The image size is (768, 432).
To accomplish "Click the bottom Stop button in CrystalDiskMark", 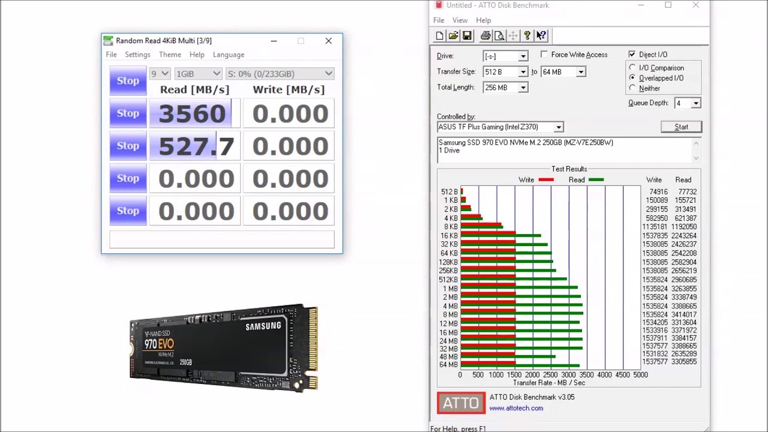I will point(128,211).
